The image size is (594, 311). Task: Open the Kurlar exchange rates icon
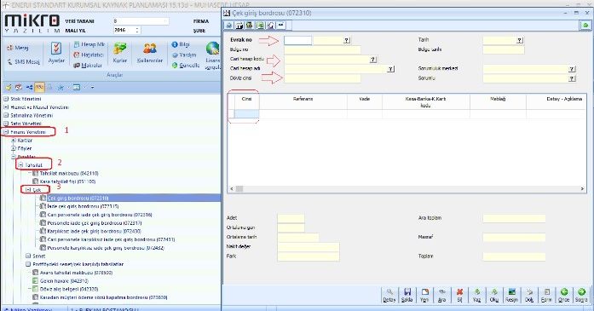tap(119, 53)
